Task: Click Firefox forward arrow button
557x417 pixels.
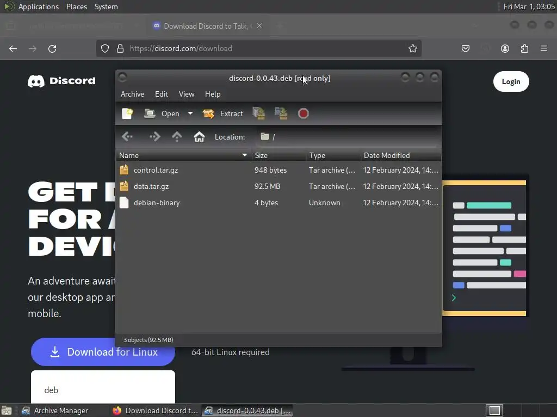Action: pyautogui.click(x=33, y=48)
